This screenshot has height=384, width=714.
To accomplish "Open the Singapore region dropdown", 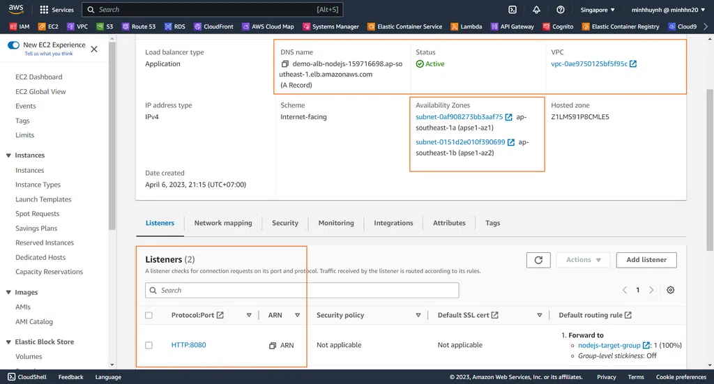I will tap(598, 10).
